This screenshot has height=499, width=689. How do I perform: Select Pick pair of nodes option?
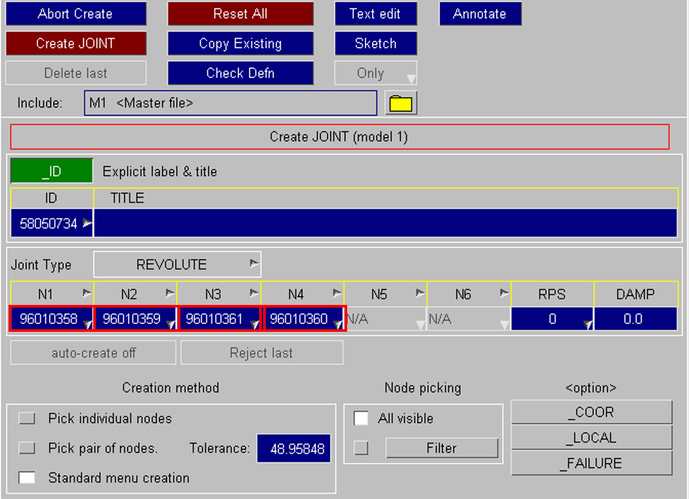tap(27, 448)
